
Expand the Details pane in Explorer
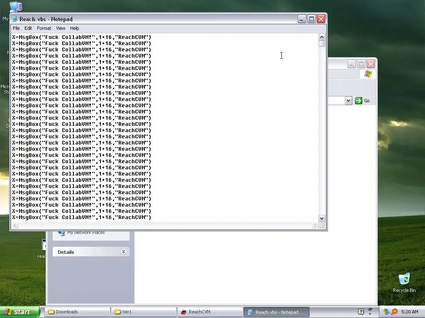click(x=123, y=252)
